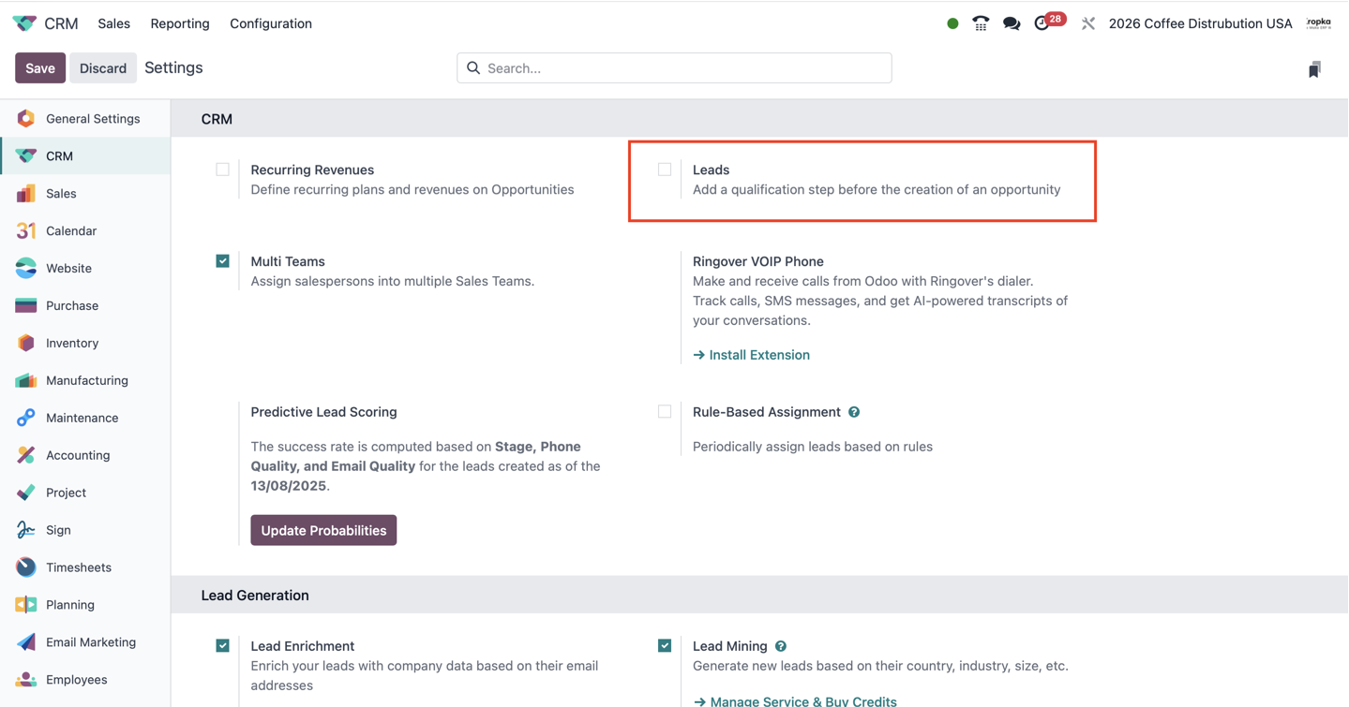Click the CRM app logo icon
Image resolution: width=1349 pixels, height=707 pixels.
(24, 23)
